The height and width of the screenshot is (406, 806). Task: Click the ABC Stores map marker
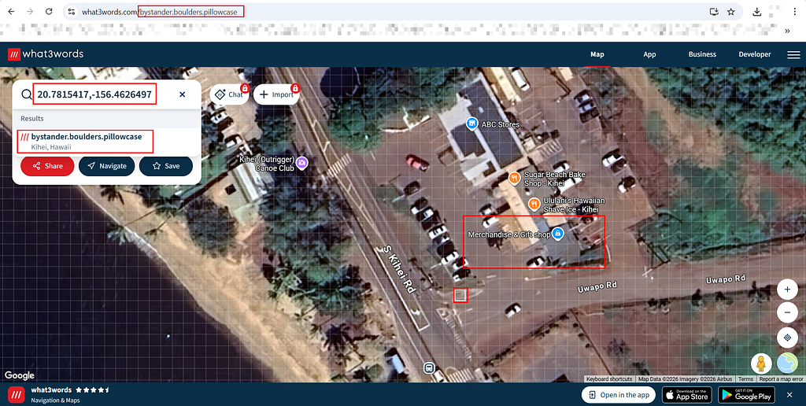tap(471, 124)
